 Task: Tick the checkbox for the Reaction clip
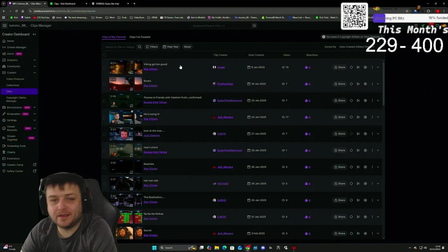point(104,167)
